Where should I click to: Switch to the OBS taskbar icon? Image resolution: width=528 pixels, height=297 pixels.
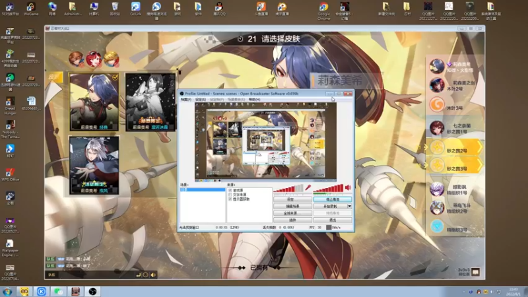92,291
